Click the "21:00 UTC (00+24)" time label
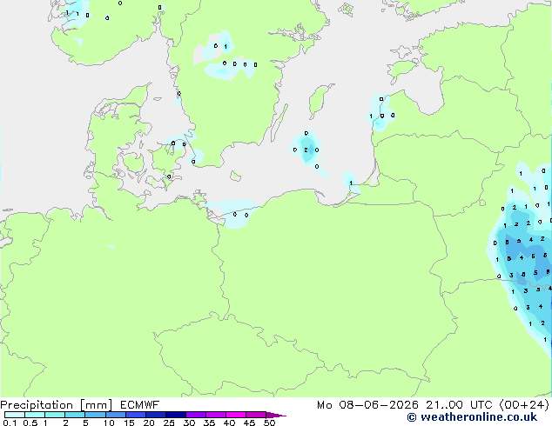 tap(488, 405)
